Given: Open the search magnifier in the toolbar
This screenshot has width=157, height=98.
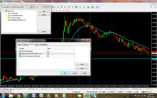Looking at the screenshot, I should point(151,7).
